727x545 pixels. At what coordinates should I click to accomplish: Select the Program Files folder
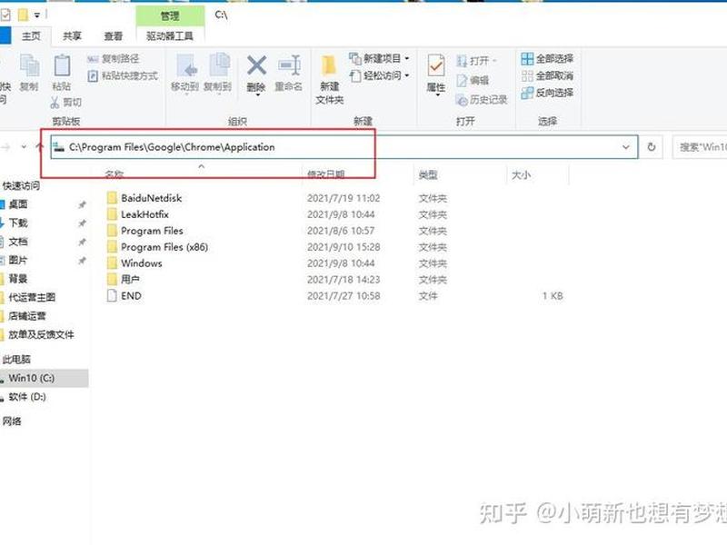(152, 231)
